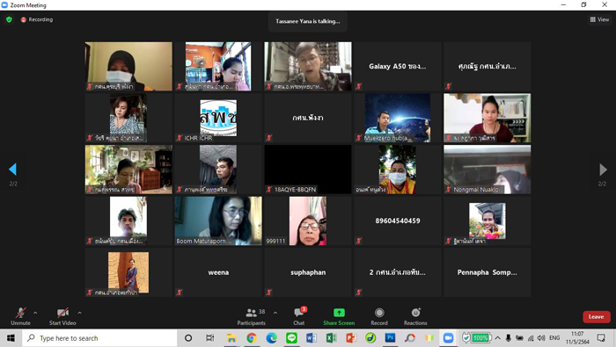Click the red Recording indicator
Image resolution: width=616 pixels, height=347 pixels.
click(x=37, y=19)
